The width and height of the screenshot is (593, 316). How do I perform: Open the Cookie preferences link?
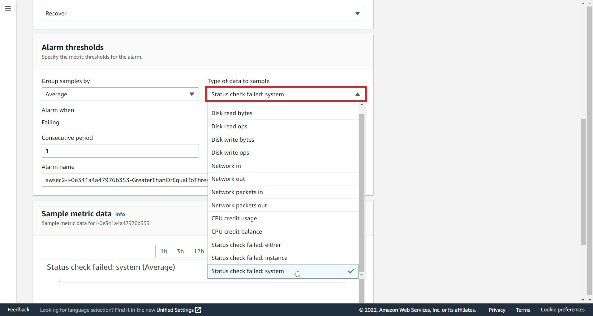coord(562,310)
